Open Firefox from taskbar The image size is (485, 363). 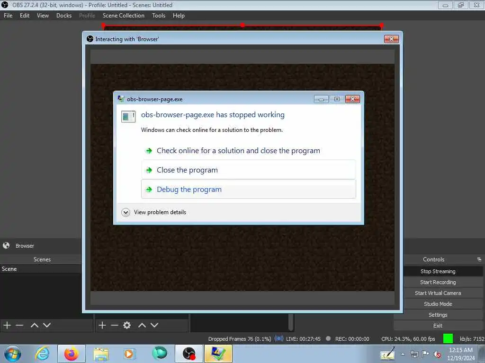(x=72, y=354)
